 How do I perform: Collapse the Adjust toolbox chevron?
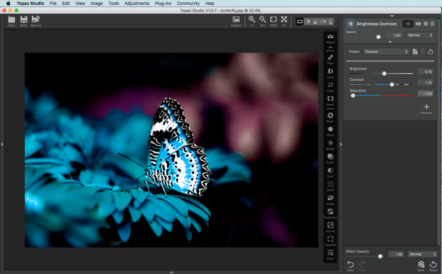(x=330, y=47)
